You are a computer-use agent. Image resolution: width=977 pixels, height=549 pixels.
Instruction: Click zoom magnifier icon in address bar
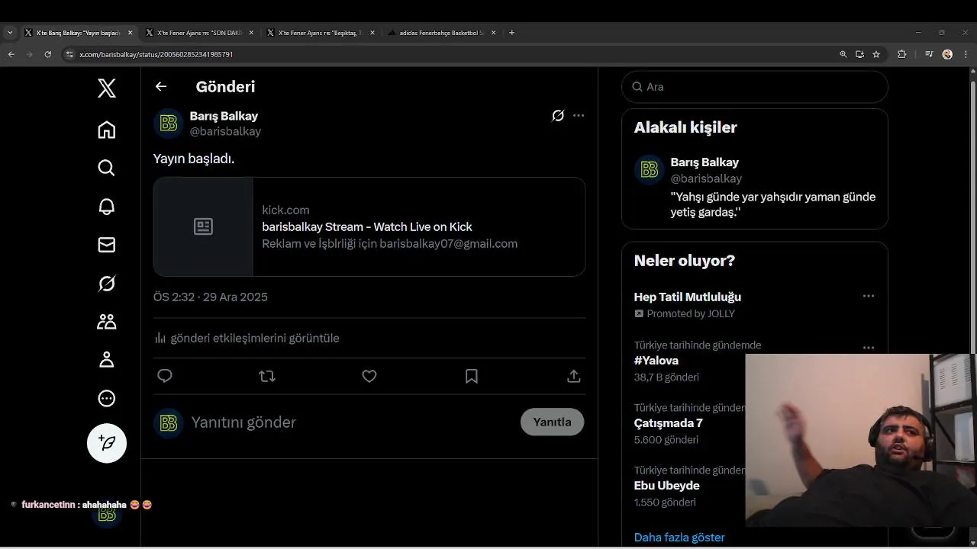pos(843,54)
